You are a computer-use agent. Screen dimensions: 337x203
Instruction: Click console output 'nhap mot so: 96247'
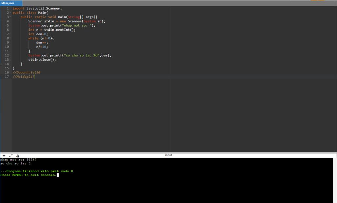click(x=18, y=160)
